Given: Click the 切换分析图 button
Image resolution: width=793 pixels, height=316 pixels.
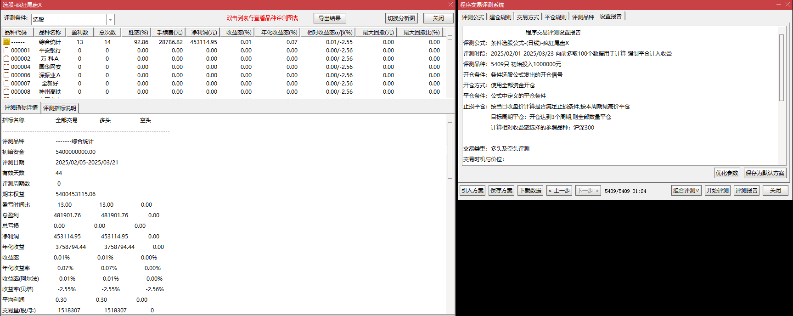Looking at the screenshot, I should click(401, 18).
